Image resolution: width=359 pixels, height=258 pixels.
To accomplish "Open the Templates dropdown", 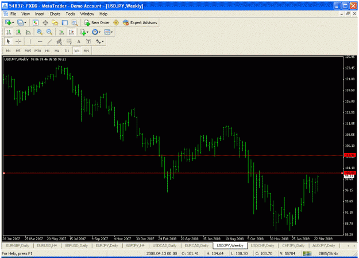I will point(108,32).
